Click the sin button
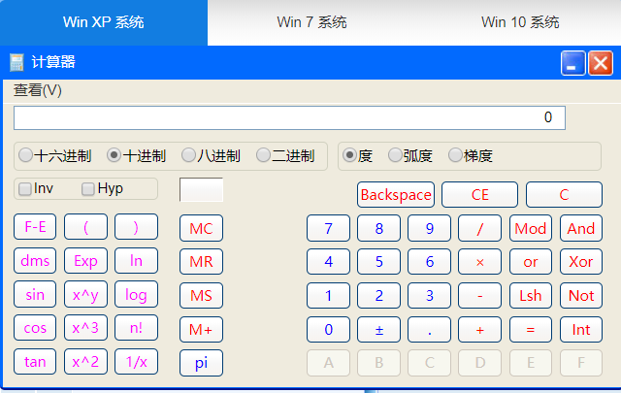The height and width of the screenshot is (393, 621). [35, 294]
